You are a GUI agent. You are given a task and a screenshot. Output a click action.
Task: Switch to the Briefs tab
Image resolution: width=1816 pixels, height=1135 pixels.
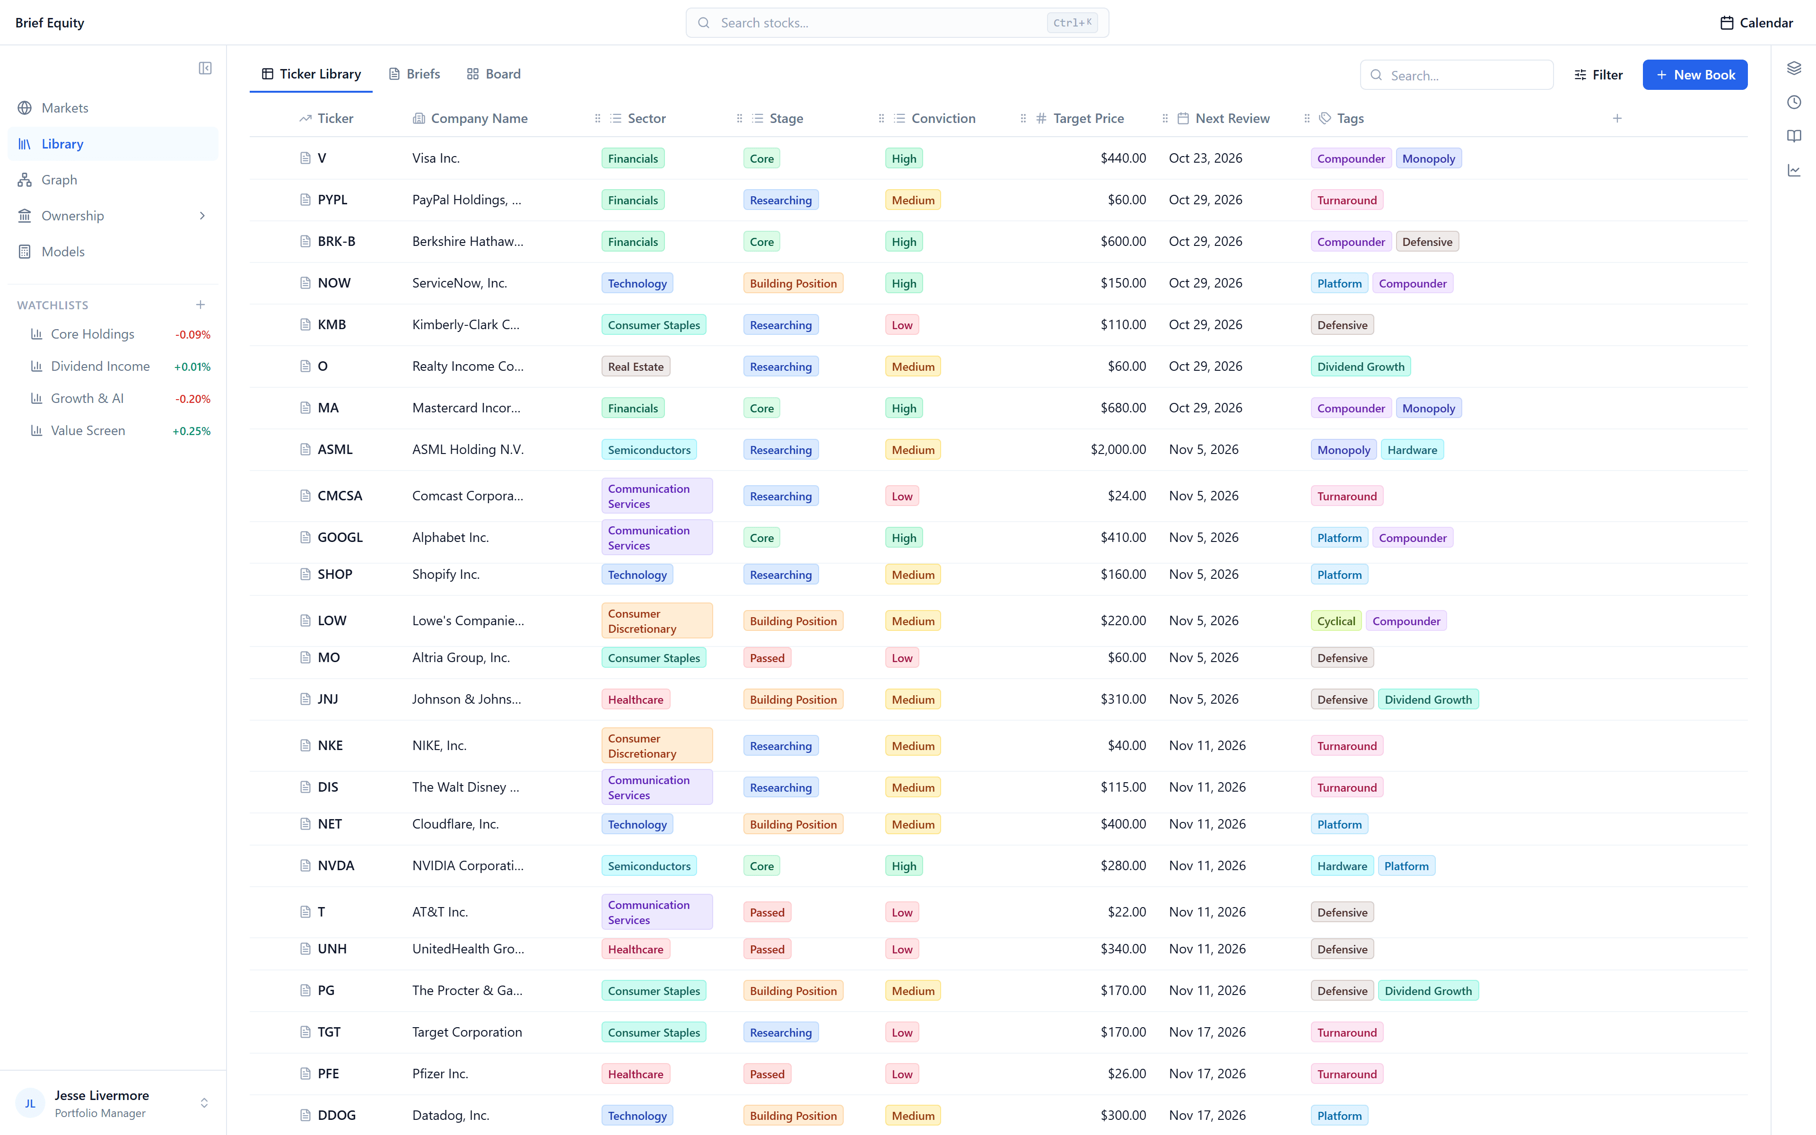414,74
